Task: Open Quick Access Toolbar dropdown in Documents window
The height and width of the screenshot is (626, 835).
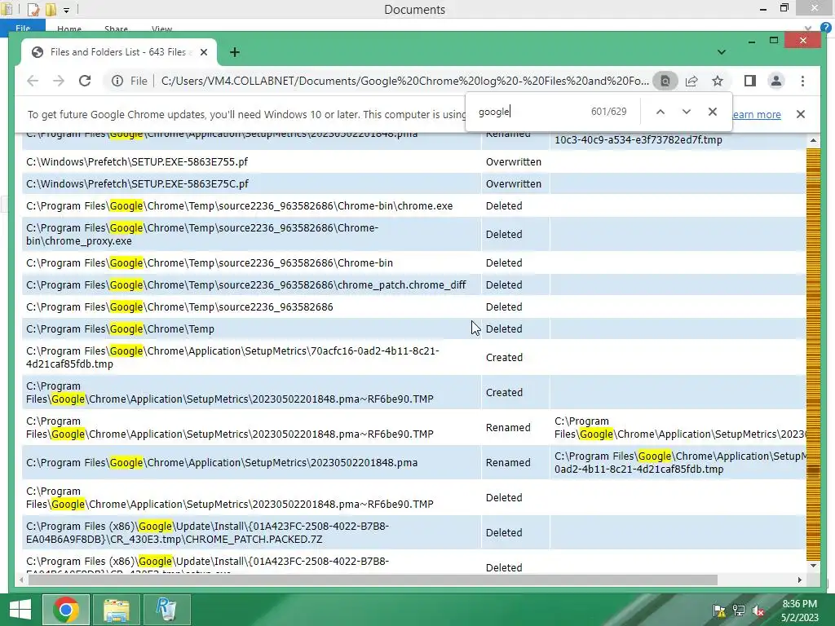Action: tap(67, 10)
